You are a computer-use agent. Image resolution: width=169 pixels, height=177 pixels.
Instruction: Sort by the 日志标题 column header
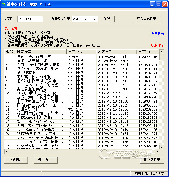pyautogui.click(x=41, y=52)
